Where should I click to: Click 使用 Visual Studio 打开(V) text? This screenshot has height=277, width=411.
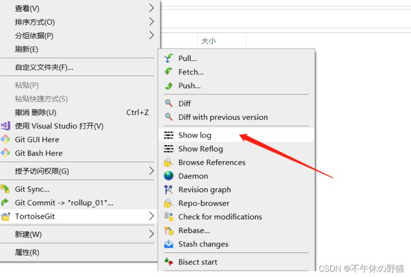click(x=59, y=126)
